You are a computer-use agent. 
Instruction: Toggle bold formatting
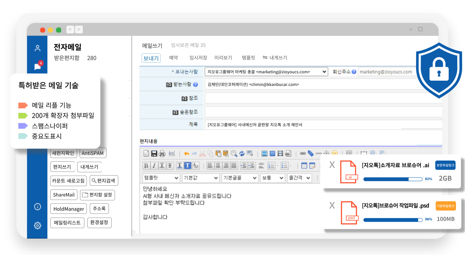[146, 165]
